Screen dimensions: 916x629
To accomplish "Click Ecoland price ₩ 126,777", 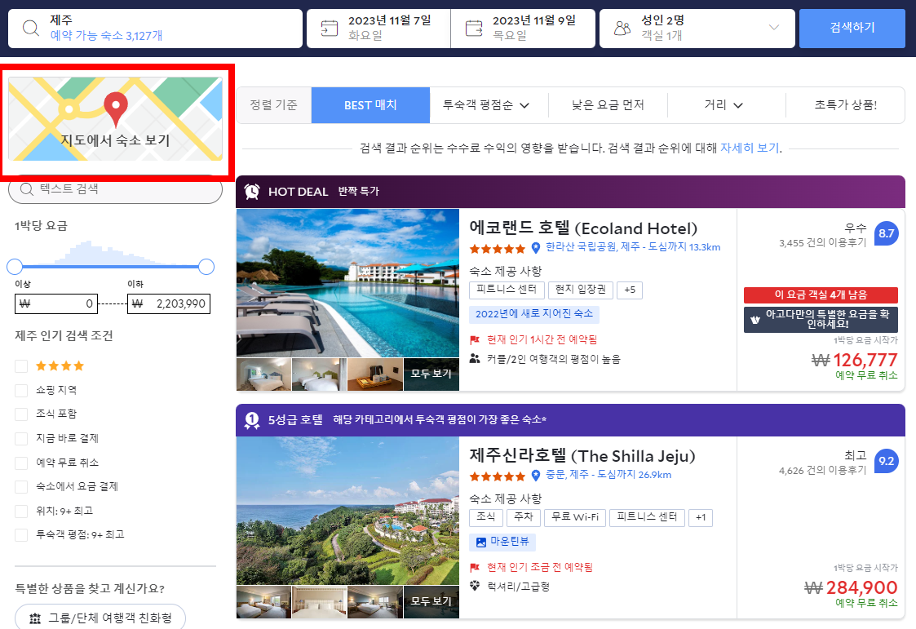I will click(x=855, y=360).
